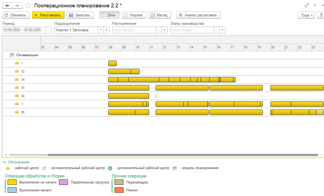The width and height of the screenshot is (324, 196).
Task: Copy the page link via the chain icon
Action: (x=307, y=5)
